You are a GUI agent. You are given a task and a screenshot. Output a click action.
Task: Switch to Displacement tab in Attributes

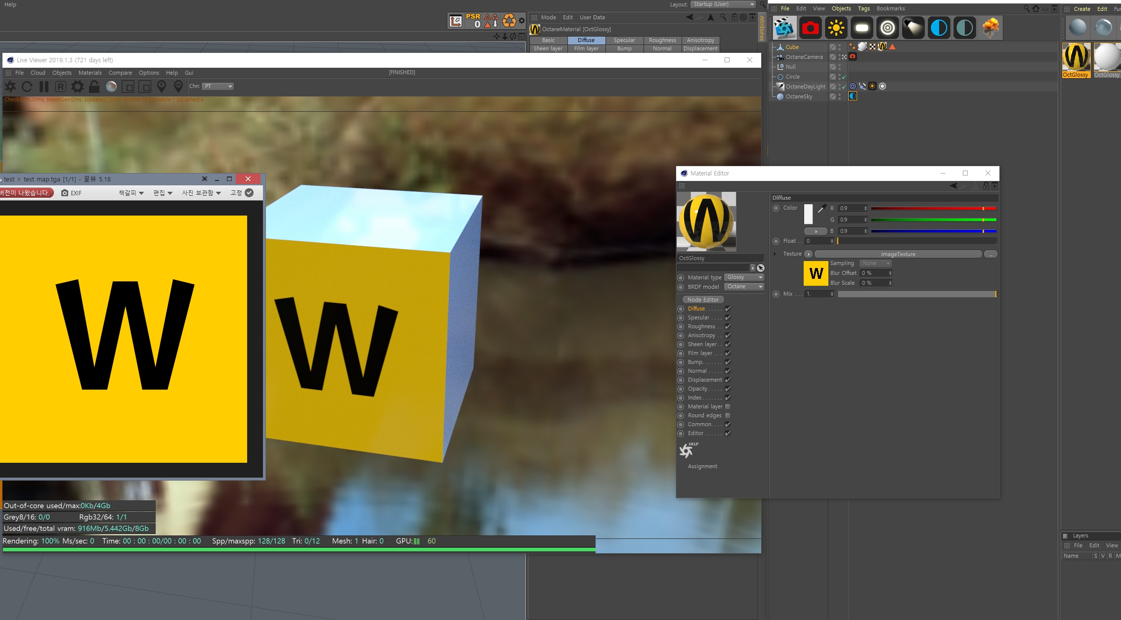pyautogui.click(x=700, y=48)
